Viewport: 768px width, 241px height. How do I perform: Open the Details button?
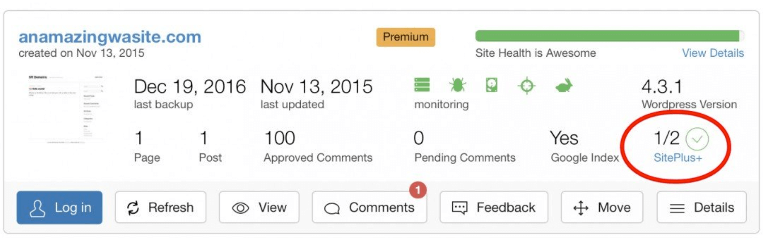pos(702,207)
